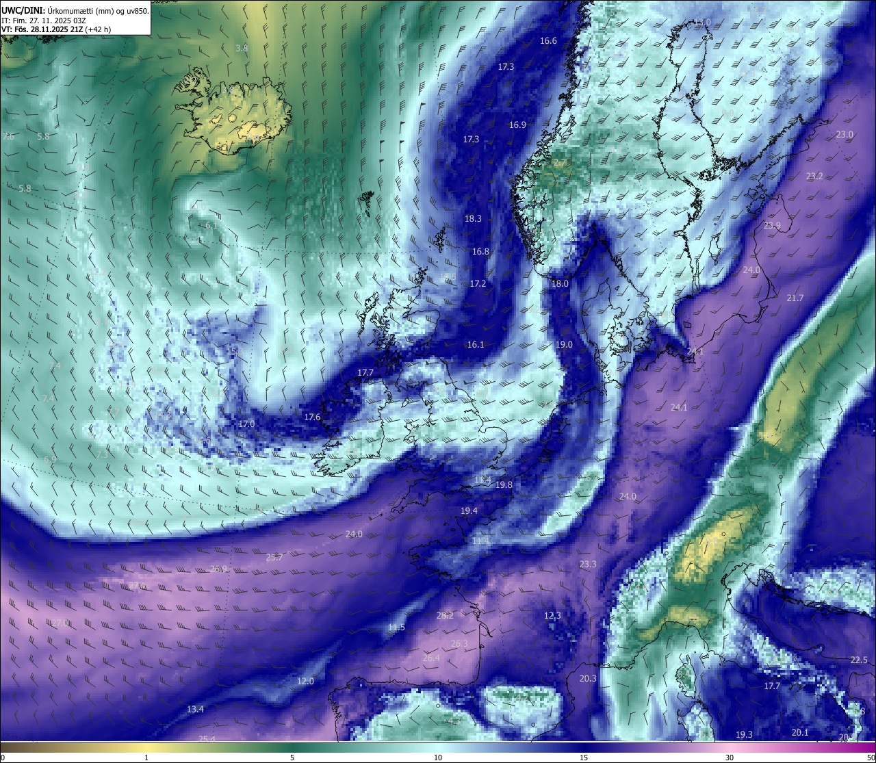Click the color scale tick label 1
This screenshot has height=763, width=876.
pos(146,758)
